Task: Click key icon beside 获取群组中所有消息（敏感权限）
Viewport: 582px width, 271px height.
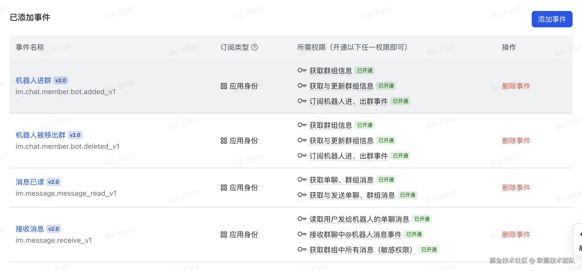Action: point(302,249)
